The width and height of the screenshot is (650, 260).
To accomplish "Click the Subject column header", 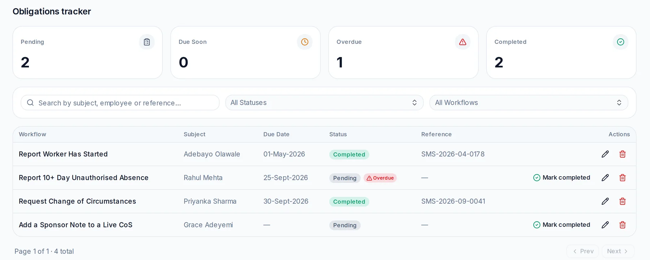I will (x=194, y=134).
